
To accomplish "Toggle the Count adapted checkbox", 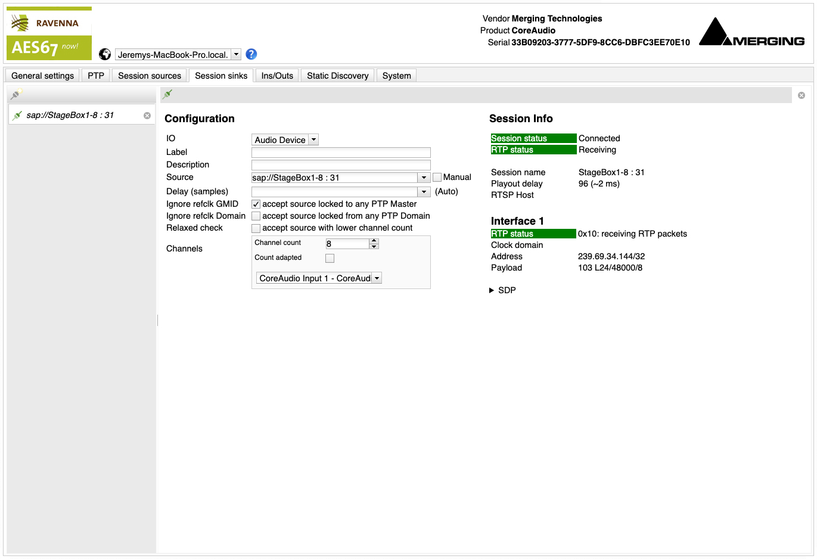I will pos(330,258).
